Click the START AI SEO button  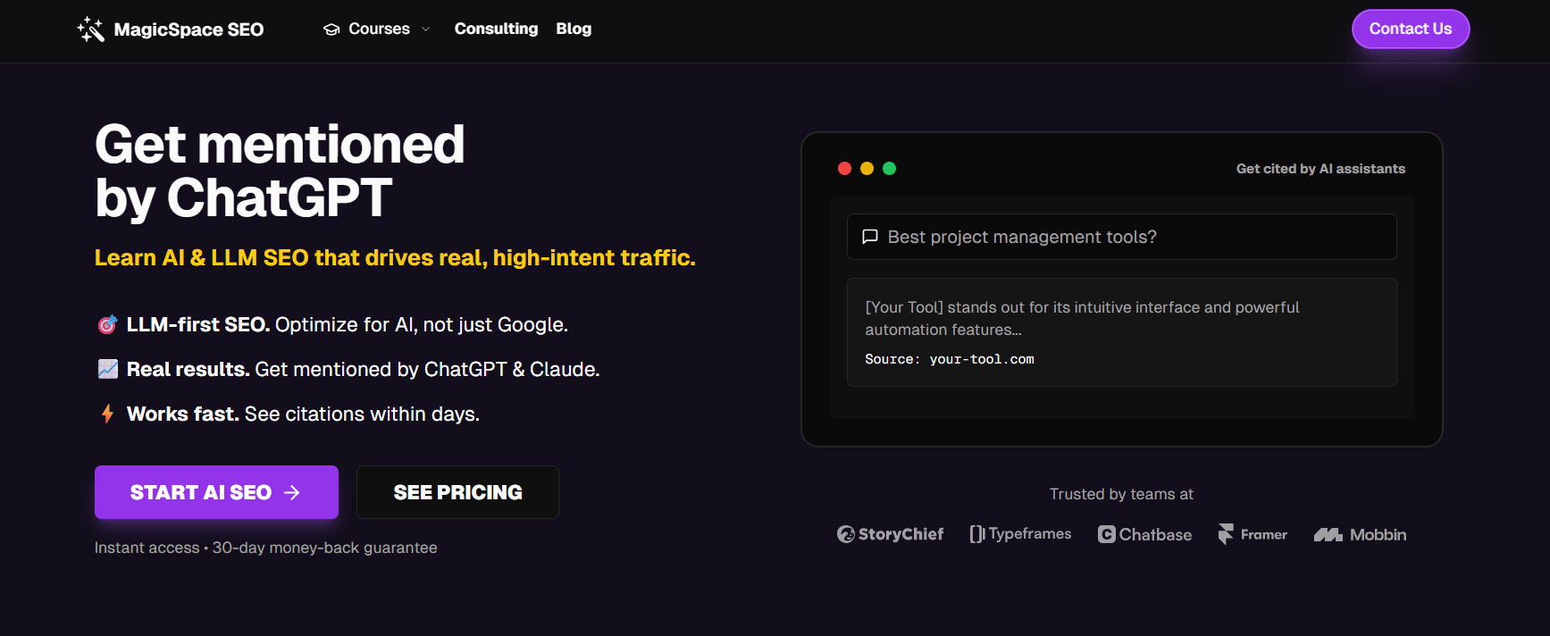tap(216, 492)
